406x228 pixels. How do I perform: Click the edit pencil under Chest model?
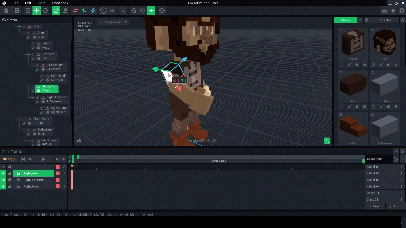pos(349,65)
